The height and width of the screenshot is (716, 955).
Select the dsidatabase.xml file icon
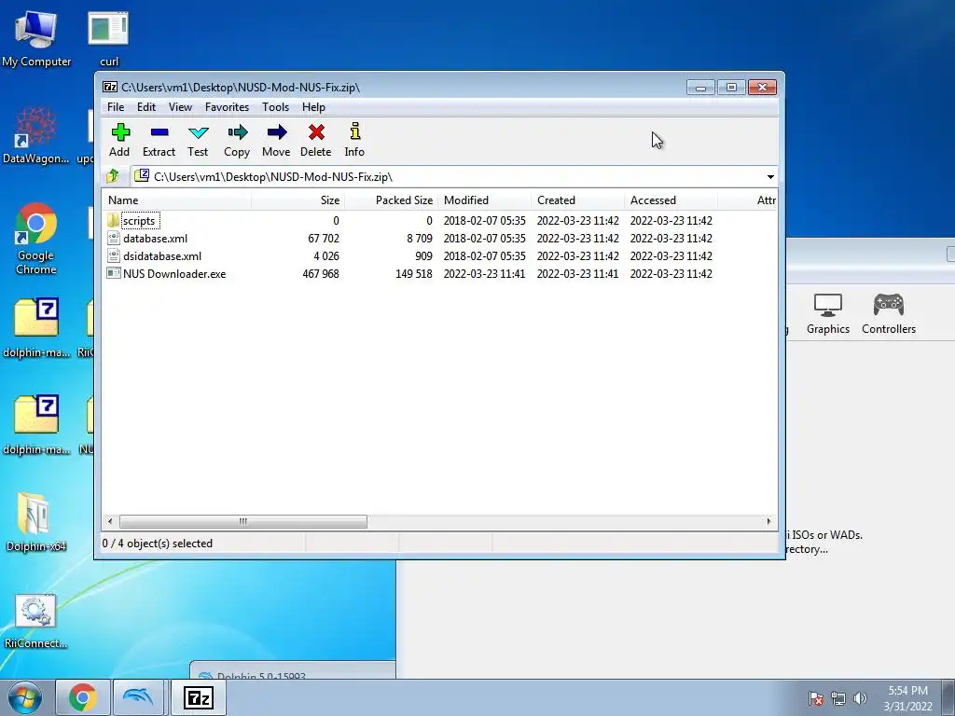113,255
